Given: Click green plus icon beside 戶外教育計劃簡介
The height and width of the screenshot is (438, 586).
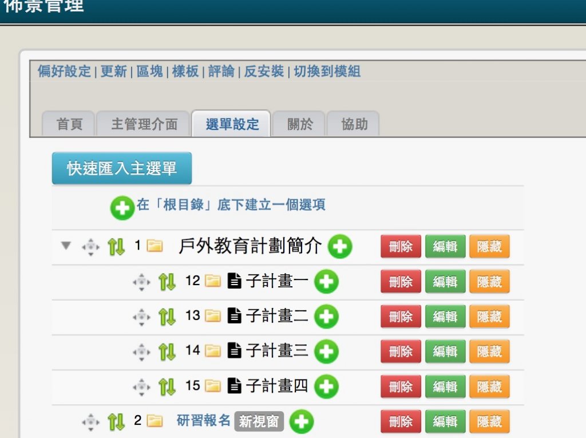Looking at the screenshot, I should 340,247.
